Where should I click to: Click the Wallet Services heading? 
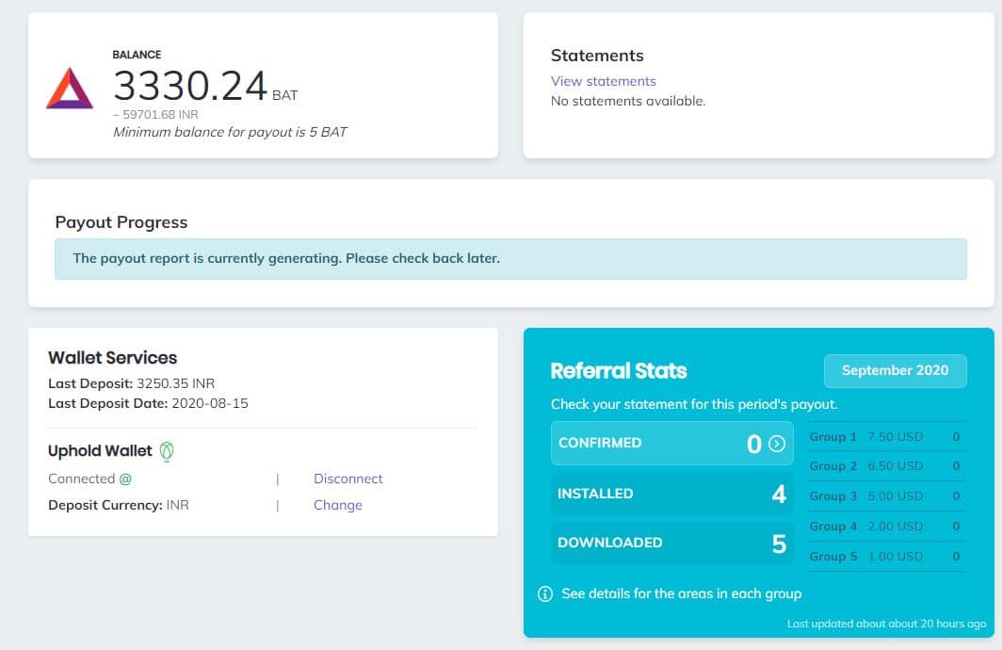112,358
